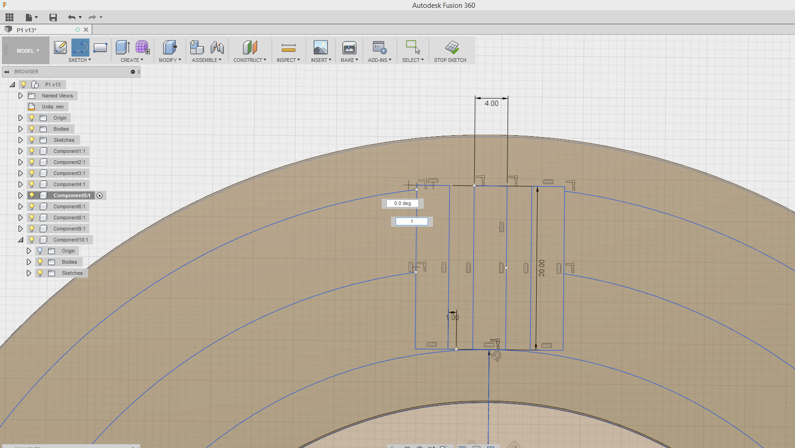Select the Measure inspect icon

(x=288, y=47)
